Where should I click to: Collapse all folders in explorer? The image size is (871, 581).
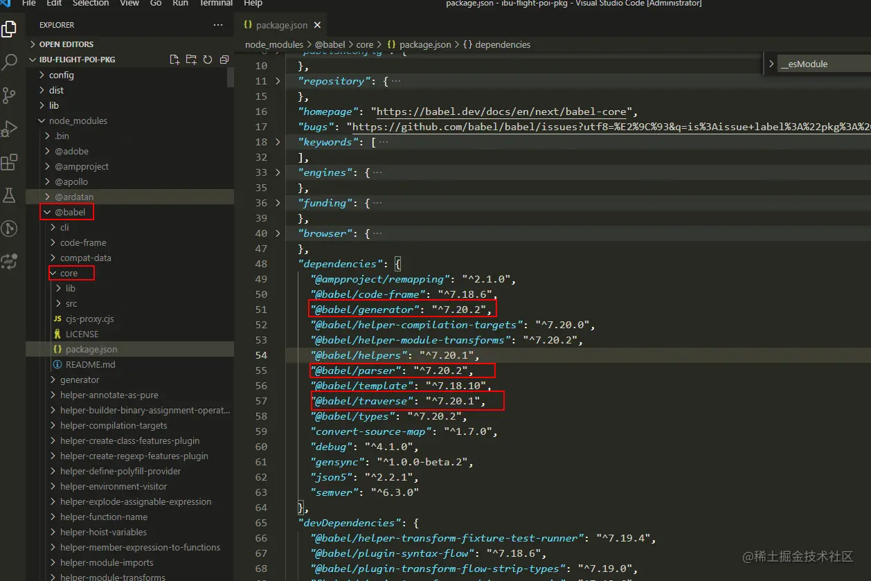[x=224, y=60]
